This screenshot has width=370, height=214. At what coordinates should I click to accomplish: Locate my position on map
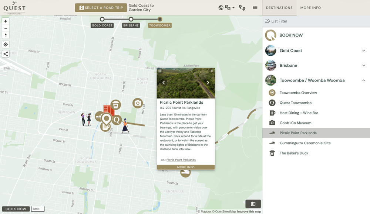(x=6, y=45)
